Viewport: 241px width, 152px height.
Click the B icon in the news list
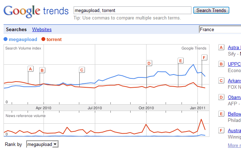[221, 64]
